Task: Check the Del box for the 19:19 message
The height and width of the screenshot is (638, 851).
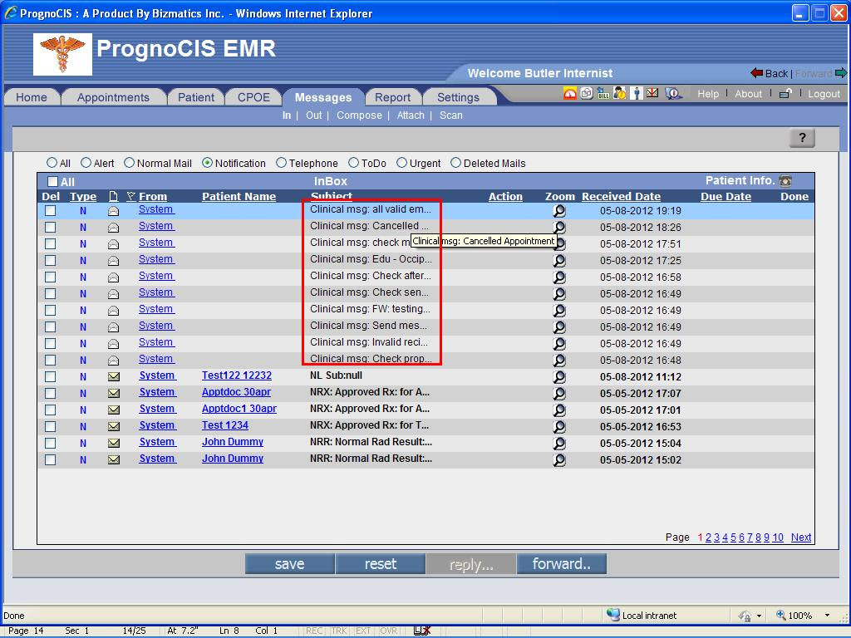Action: pos(51,210)
